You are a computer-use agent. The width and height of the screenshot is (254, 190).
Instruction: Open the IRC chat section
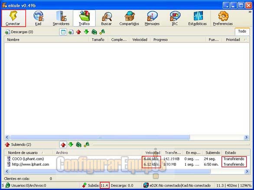pyautogui.click(x=175, y=18)
